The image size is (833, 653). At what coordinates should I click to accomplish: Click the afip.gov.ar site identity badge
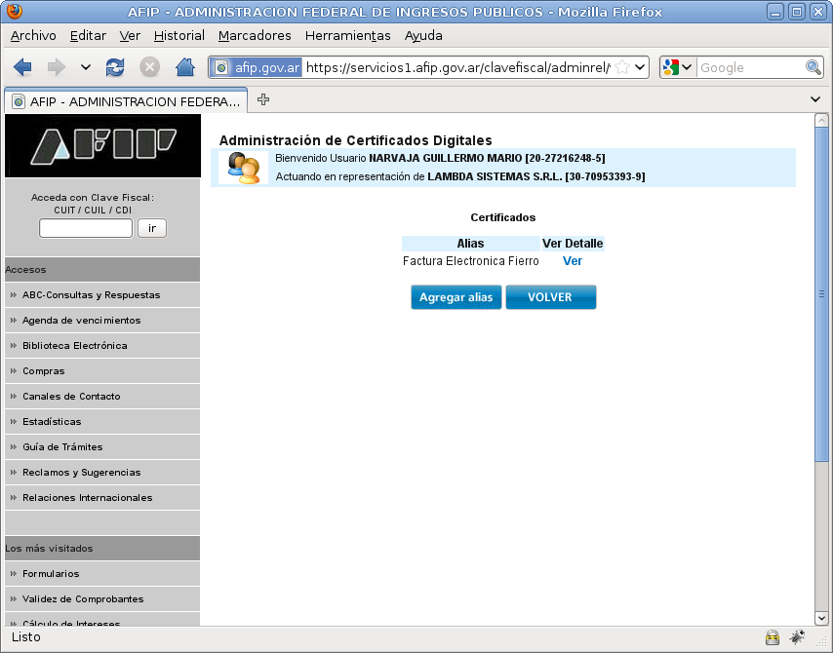[257, 67]
